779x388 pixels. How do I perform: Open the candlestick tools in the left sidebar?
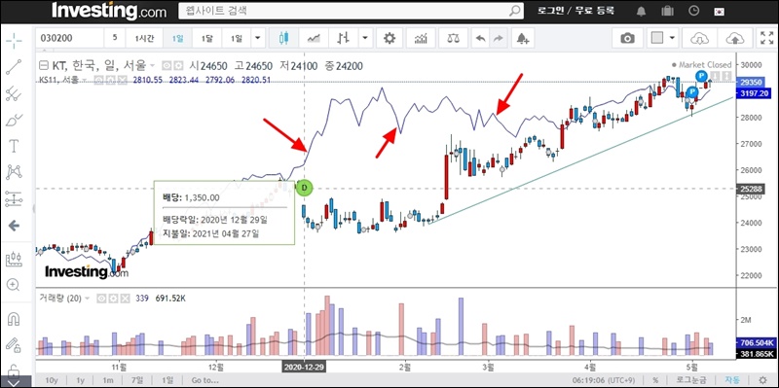click(14, 259)
